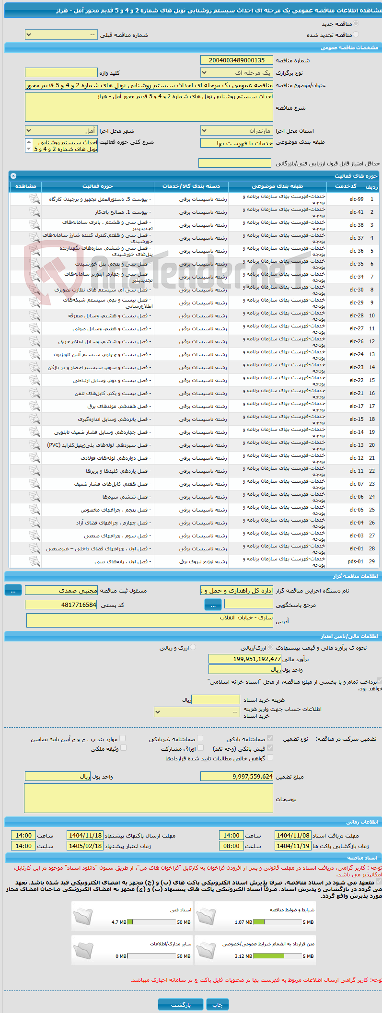Open the view icon for row elc-29

click(x=35, y=303)
